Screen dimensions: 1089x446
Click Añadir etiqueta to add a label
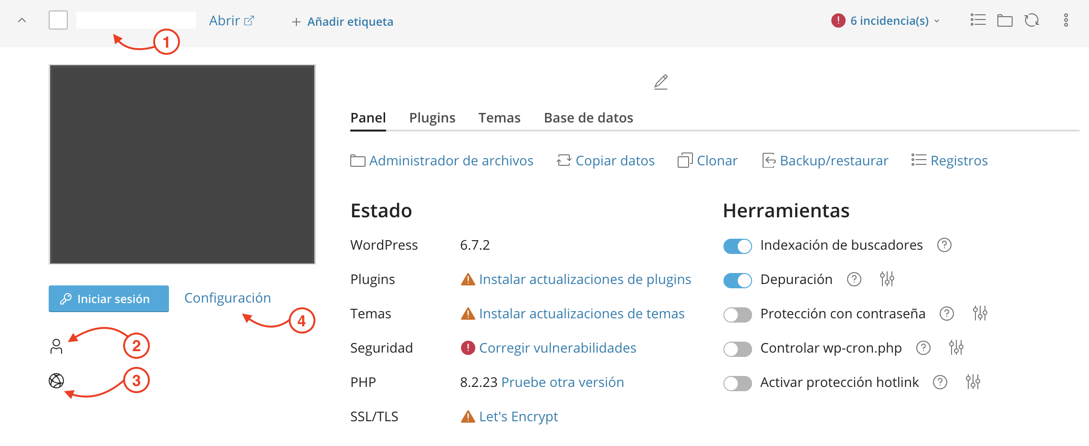343,21
